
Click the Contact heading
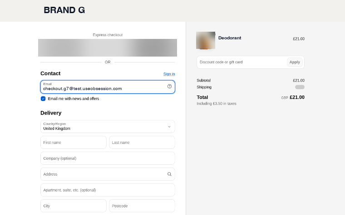[50, 73]
